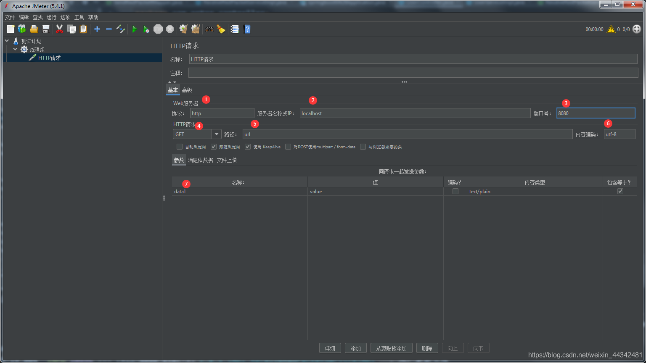
Task: Stop the test with STOP icon
Action: (158, 29)
